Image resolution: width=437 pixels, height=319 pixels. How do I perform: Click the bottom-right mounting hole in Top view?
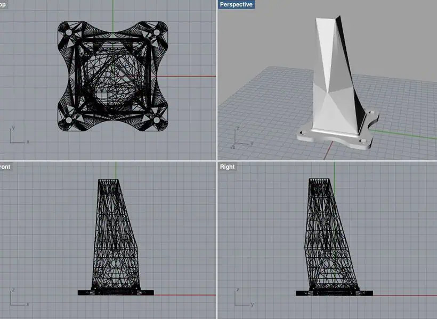(x=157, y=120)
